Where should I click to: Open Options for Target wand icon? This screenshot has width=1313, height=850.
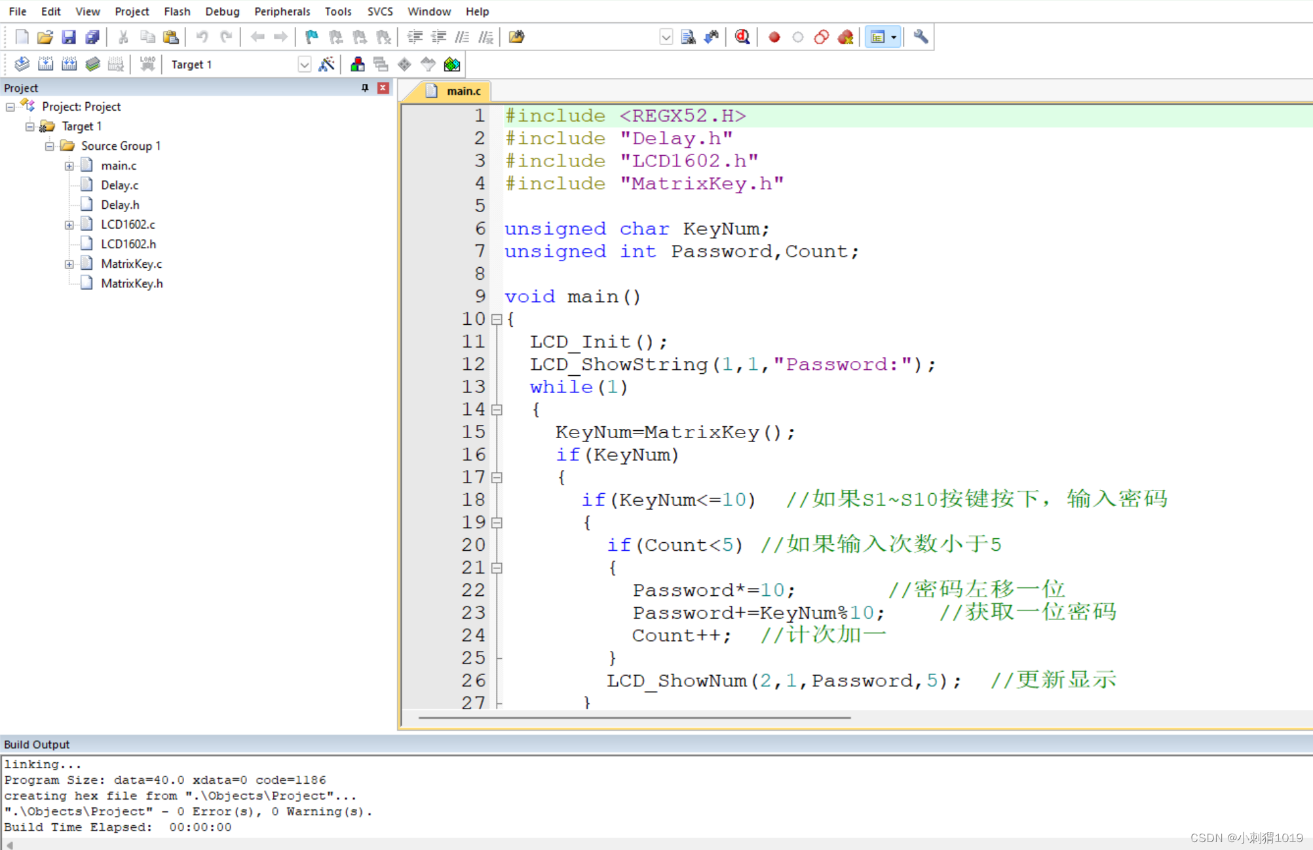click(x=326, y=64)
